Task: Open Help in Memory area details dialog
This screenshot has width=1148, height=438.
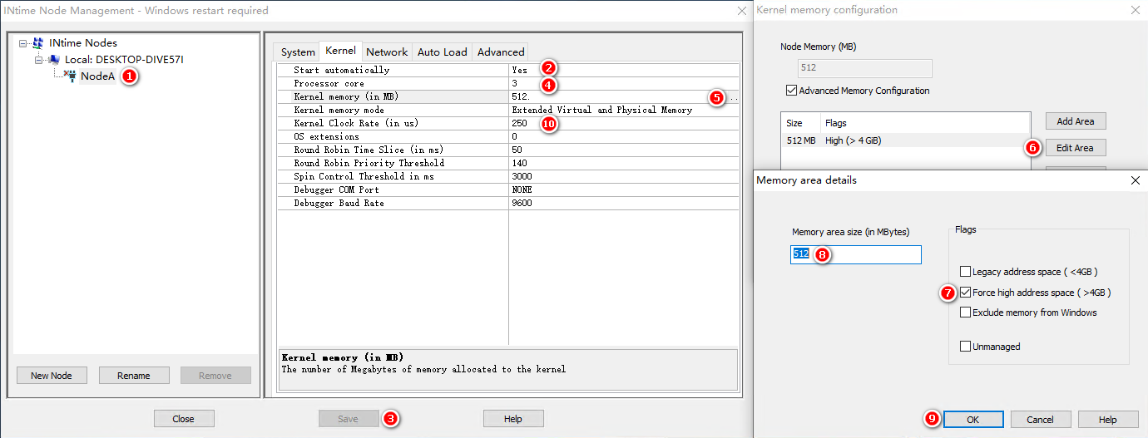Action: tap(1108, 420)
